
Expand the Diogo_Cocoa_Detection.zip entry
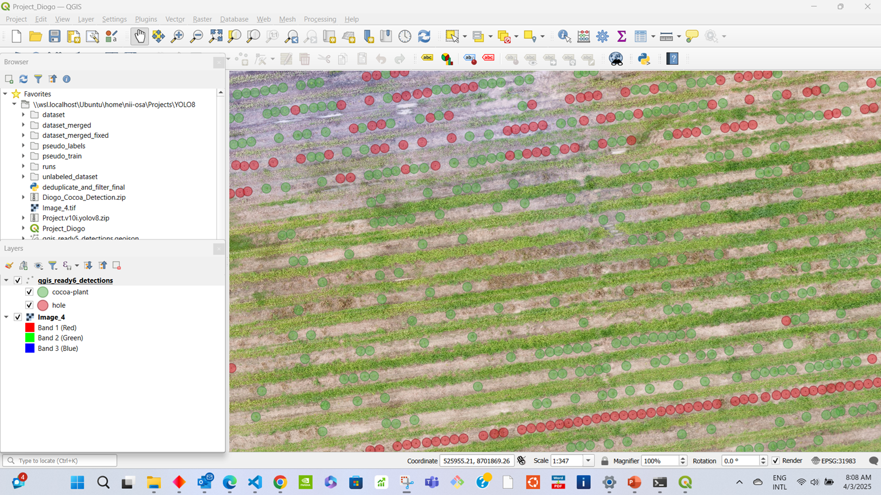click(24, 198)
